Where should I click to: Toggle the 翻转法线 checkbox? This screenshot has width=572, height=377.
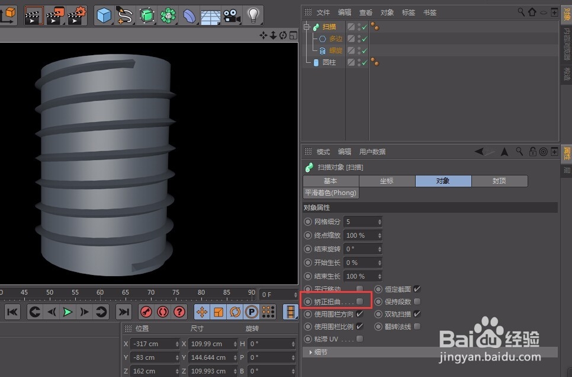pyautogui.click(x=417, y=326)
